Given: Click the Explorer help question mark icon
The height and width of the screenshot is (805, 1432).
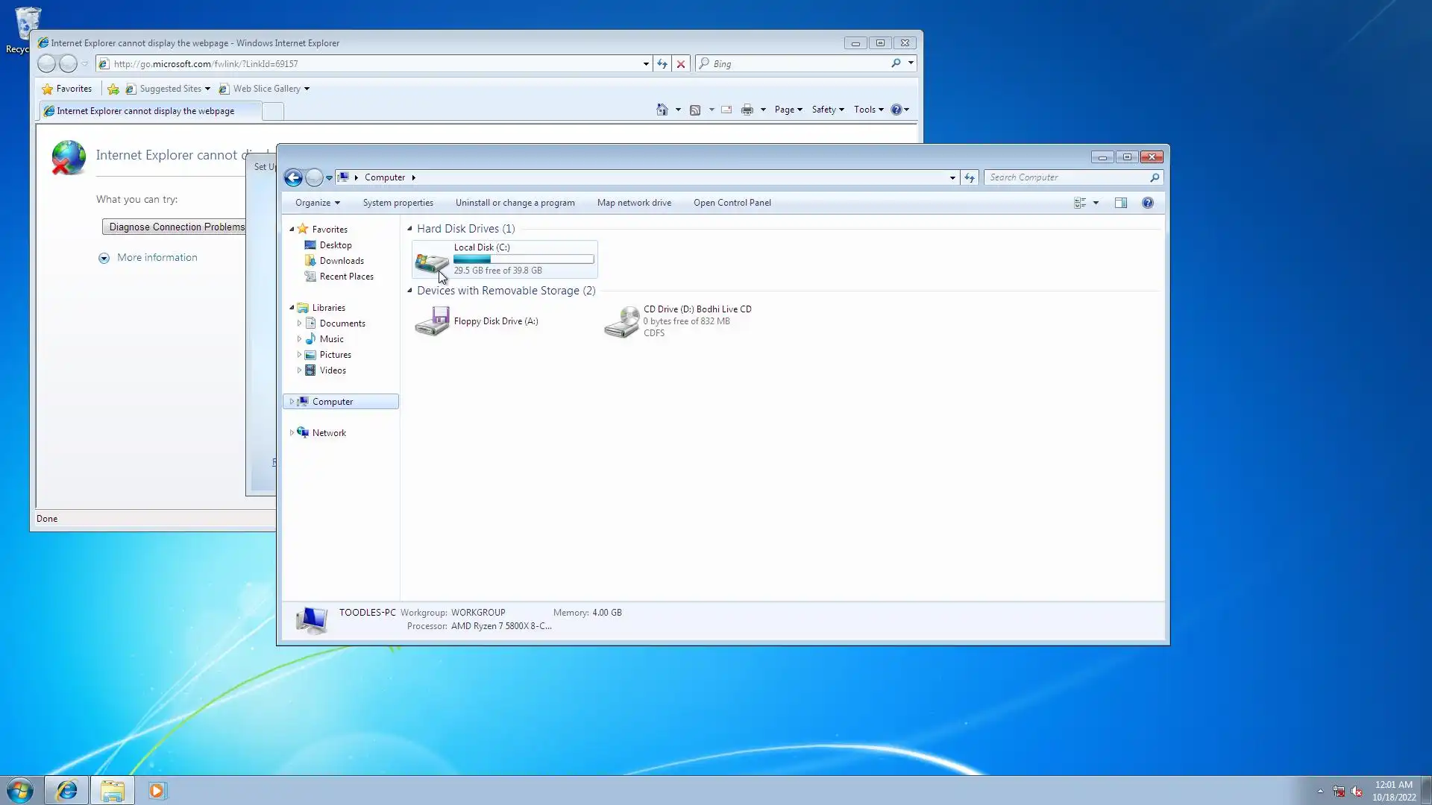Looking at the screenshot, I should 1147,203.
